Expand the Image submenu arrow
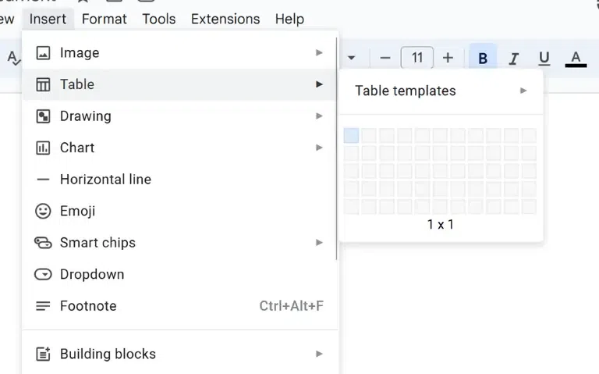The image size is (599, 374). [x=319, y=52]
